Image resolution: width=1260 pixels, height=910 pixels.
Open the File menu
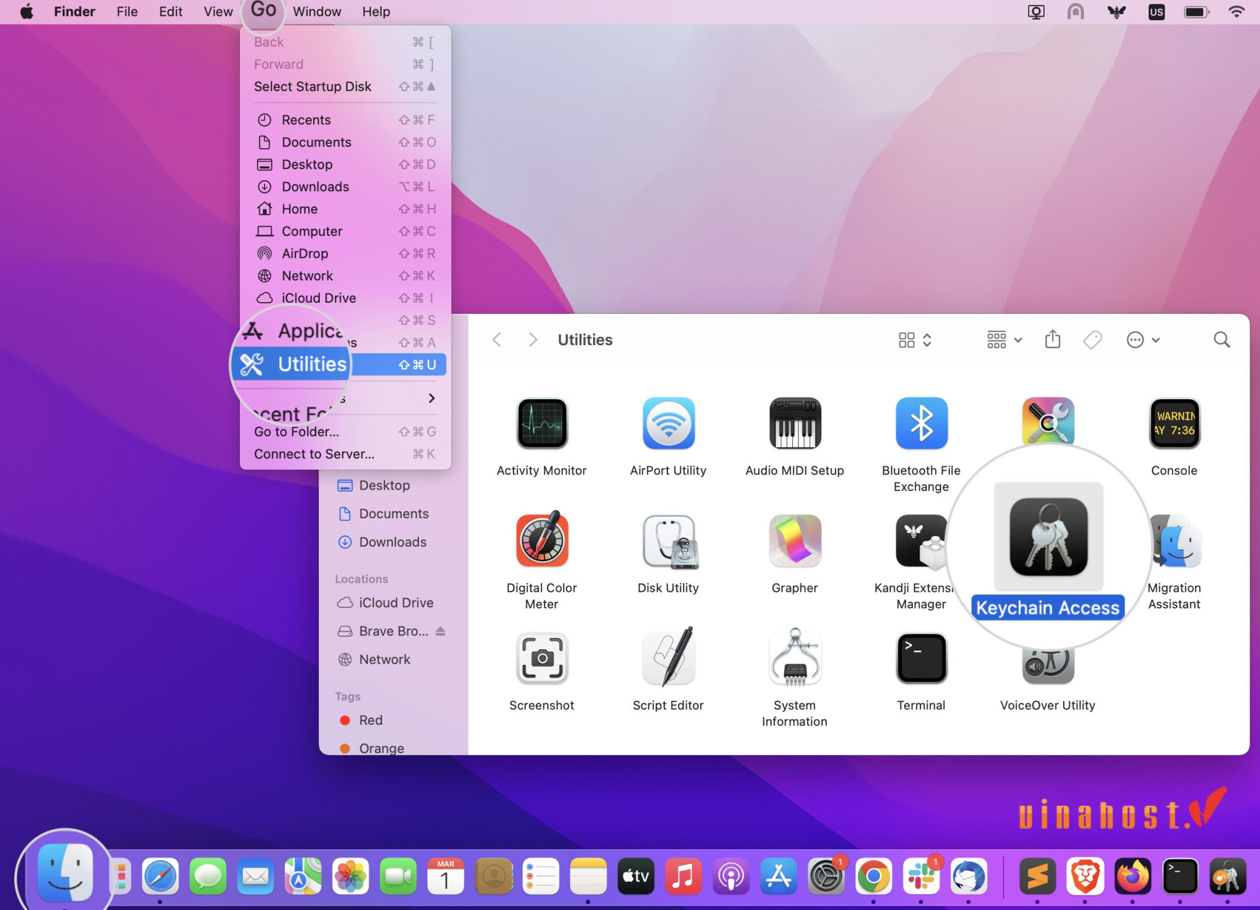(127, 12)
